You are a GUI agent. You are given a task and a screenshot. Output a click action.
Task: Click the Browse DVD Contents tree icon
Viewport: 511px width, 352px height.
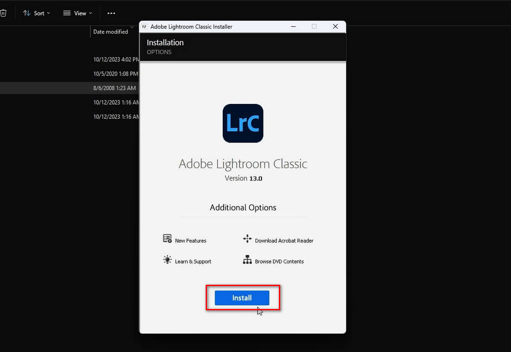(247, 260)
